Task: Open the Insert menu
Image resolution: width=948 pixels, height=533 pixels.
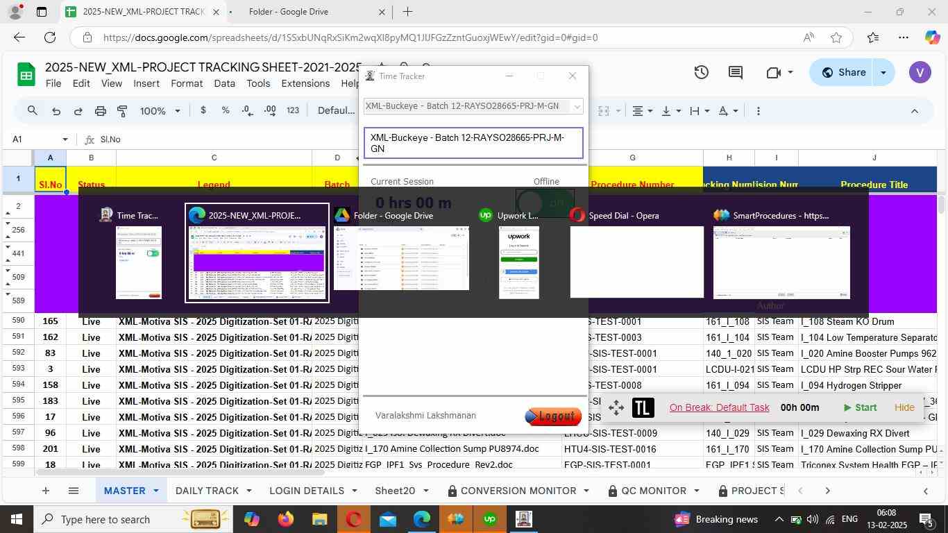Action: pyautogui.click(x=146, y=83)
